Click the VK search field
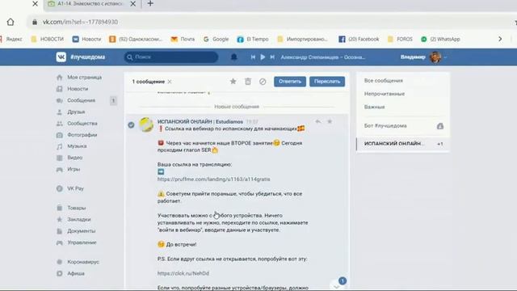517x291 pixels. click(x=171, y=57)
